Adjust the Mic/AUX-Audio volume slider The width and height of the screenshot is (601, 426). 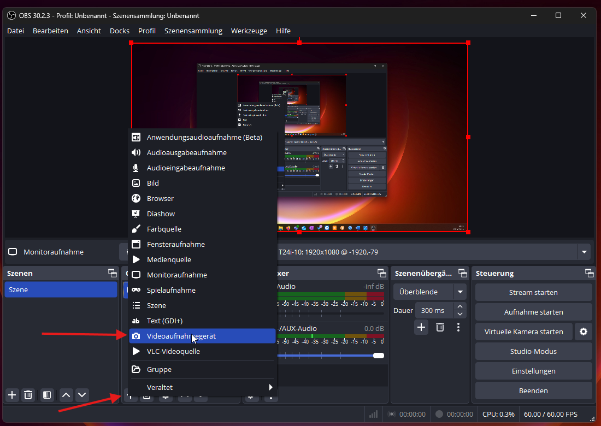point(378,356)
